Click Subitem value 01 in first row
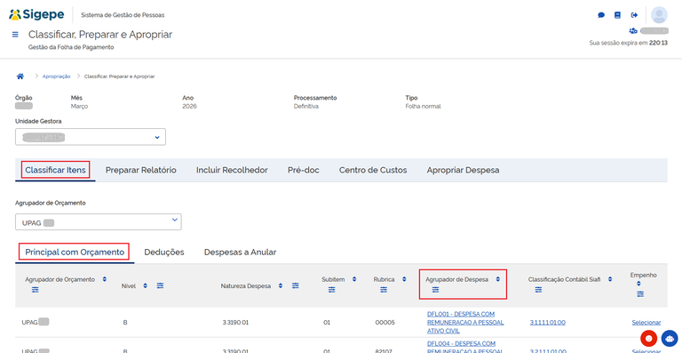Screen dimensions: 682x353 tap(327, 323)
